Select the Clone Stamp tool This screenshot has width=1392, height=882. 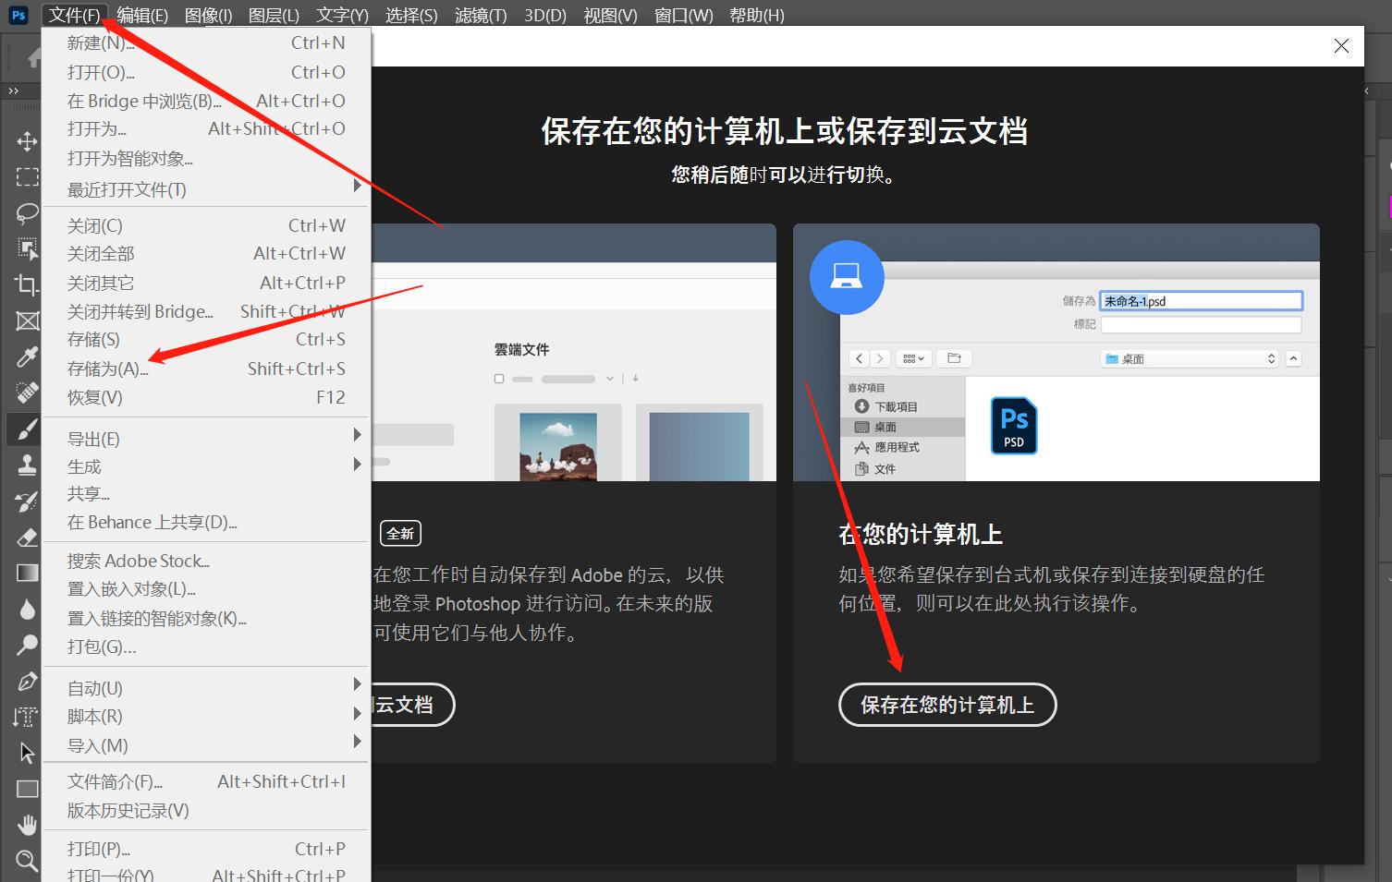[27, 465]
